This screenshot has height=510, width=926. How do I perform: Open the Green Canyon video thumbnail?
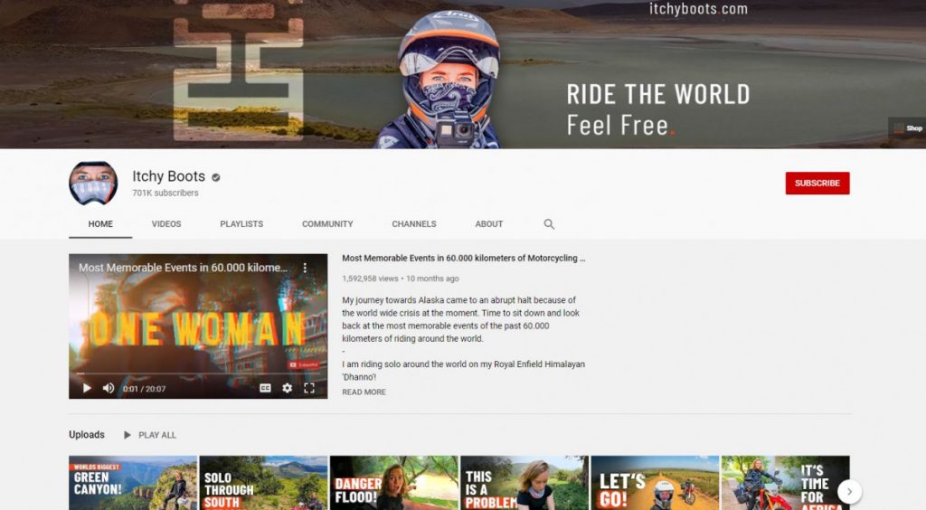click(x=133, y=483)
